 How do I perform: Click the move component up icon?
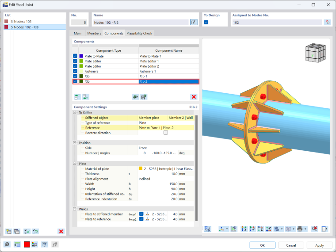coord(77,97)
